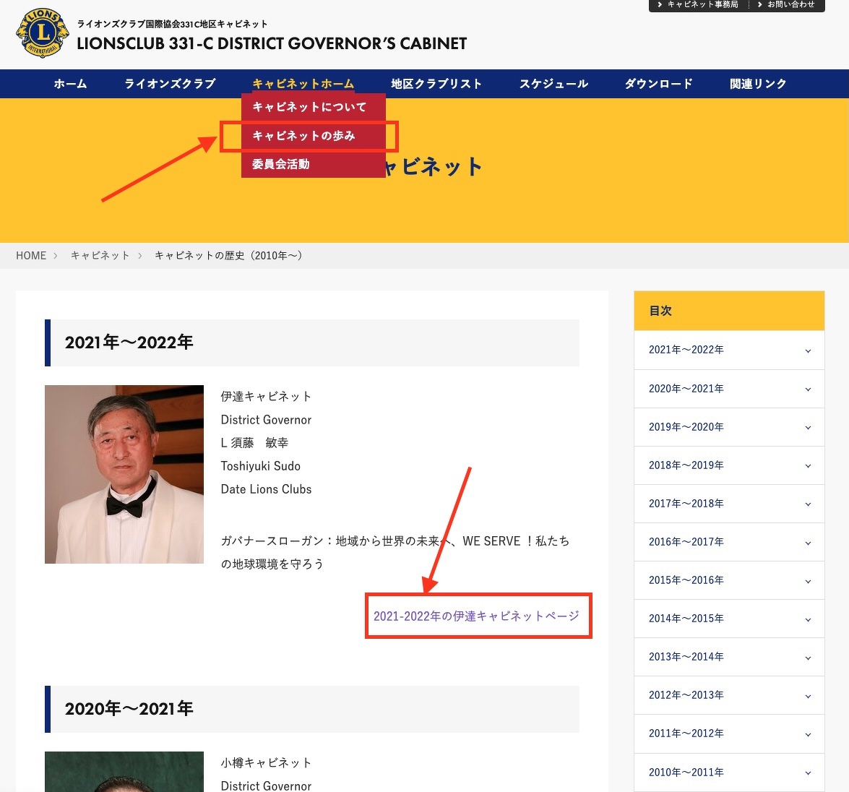Image resolution: width=849 pixels, height=792 pixels.
Task: Click the Lions Club International logo
Action: click(x=43, y=33)
